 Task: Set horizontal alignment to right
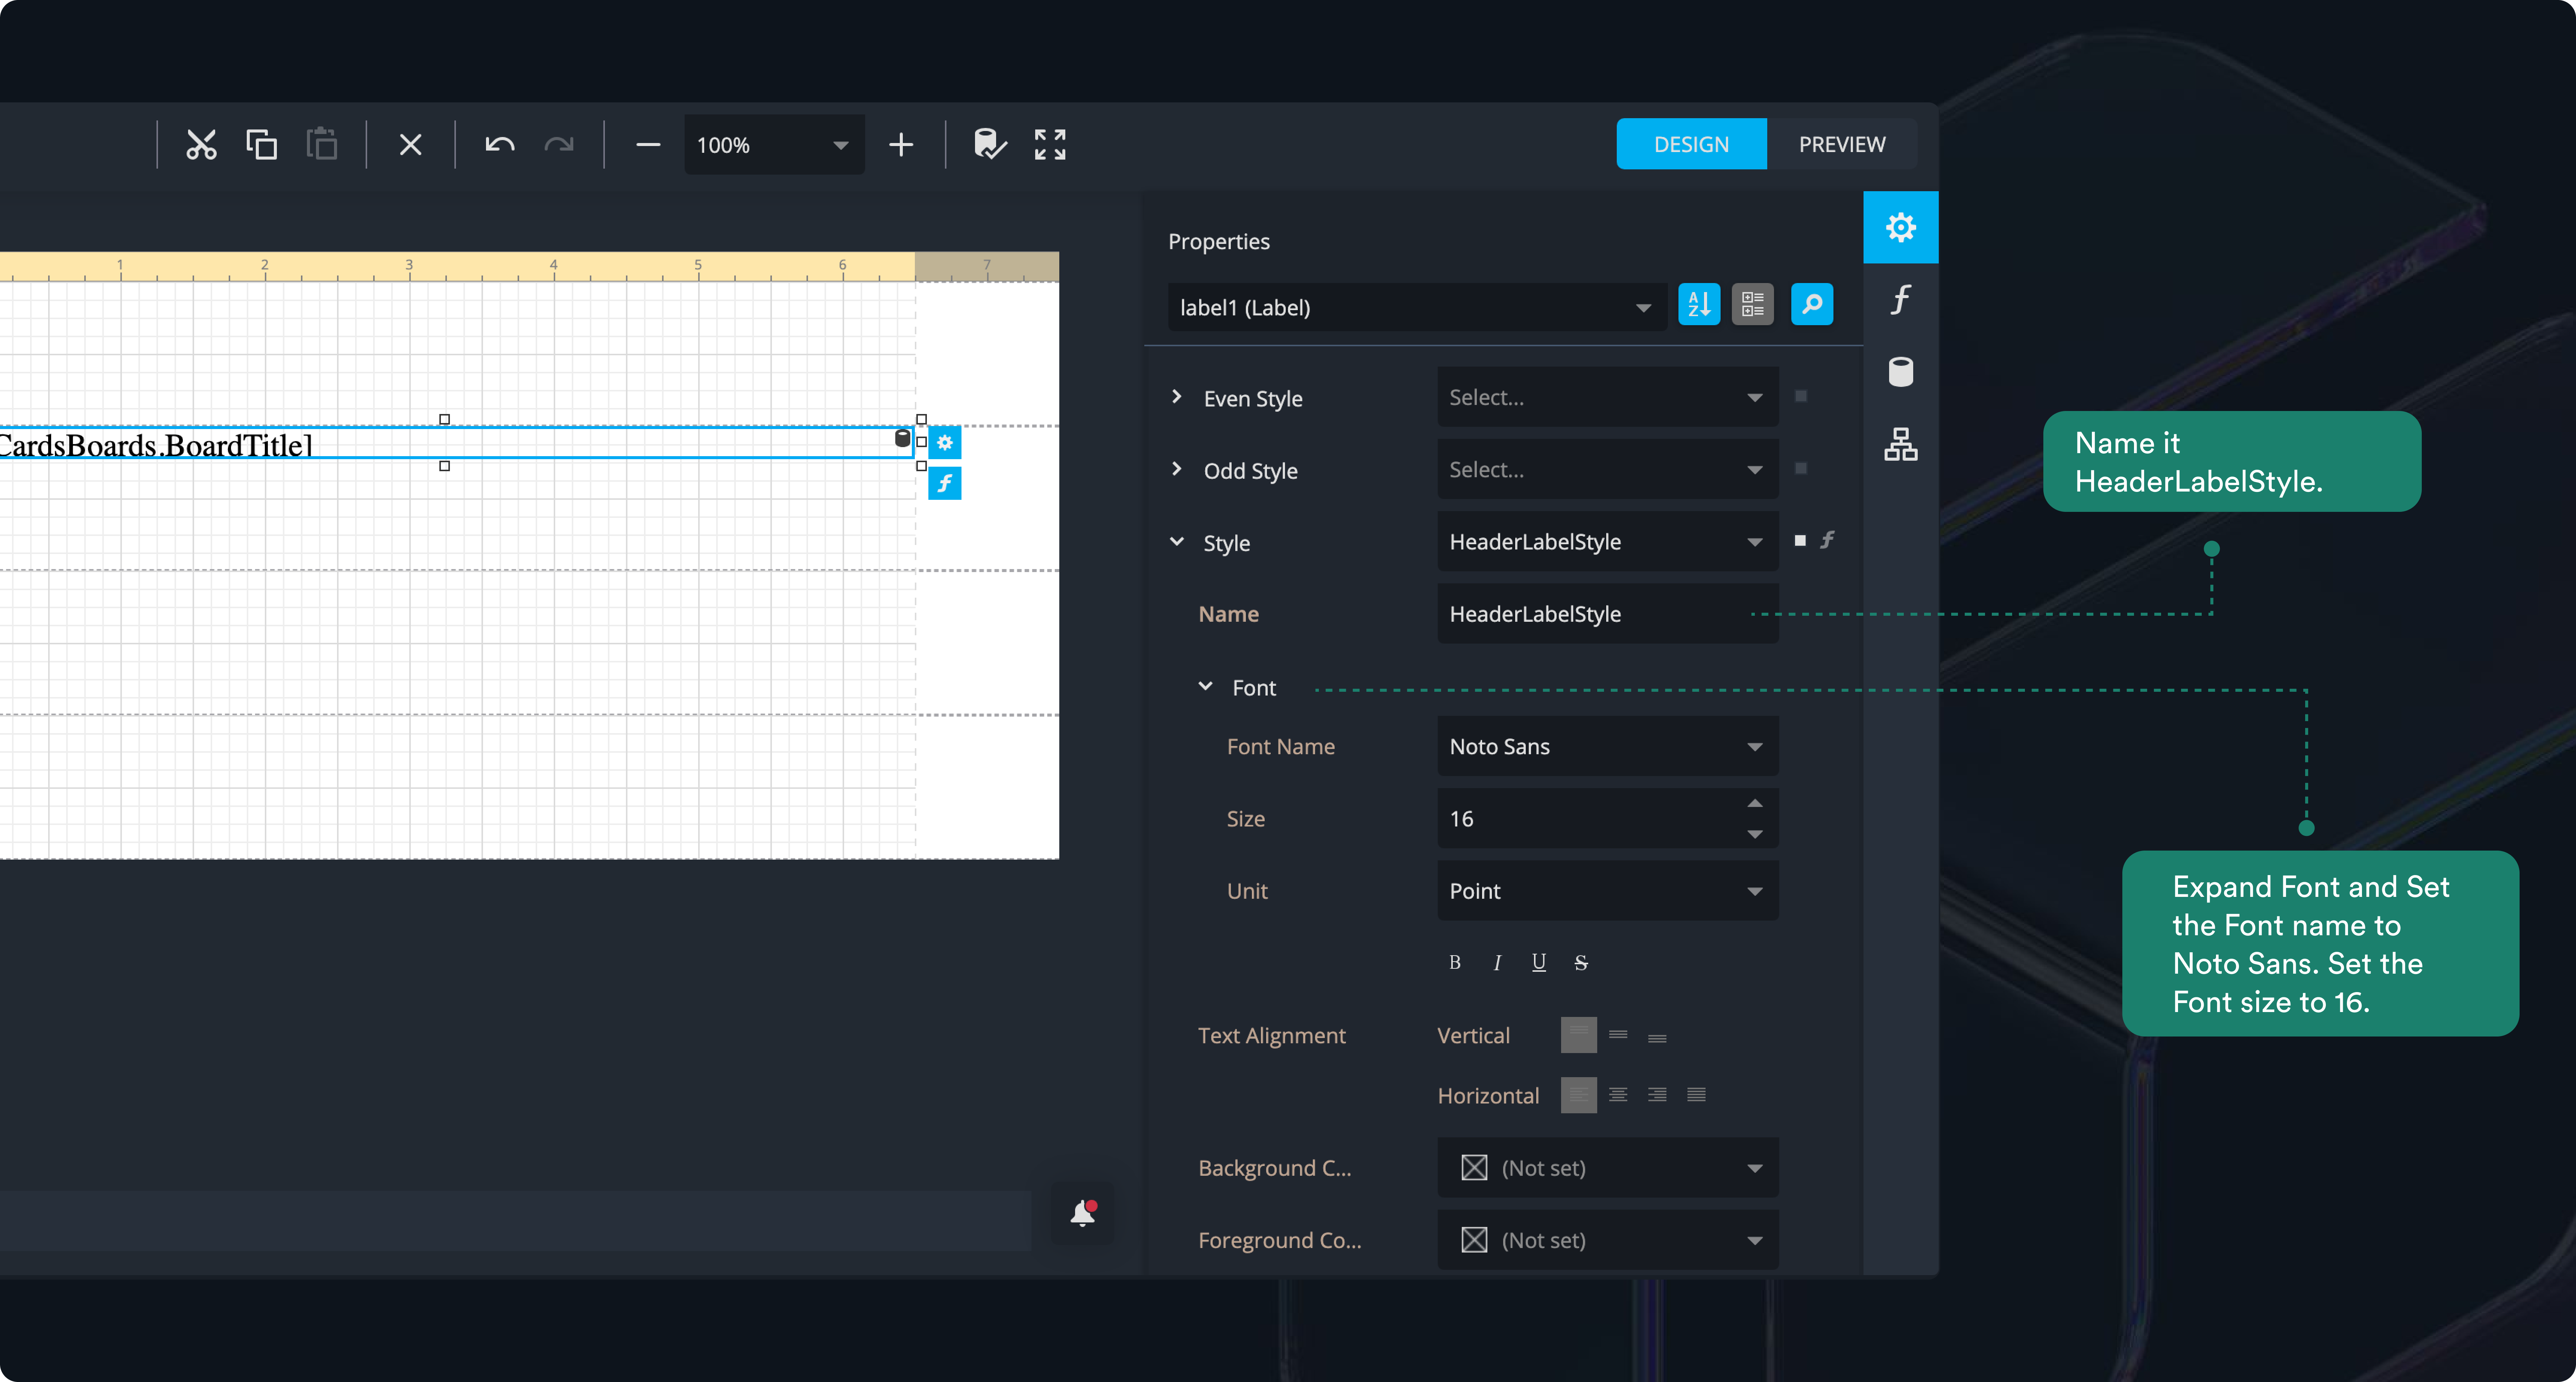(1657, 1095)
